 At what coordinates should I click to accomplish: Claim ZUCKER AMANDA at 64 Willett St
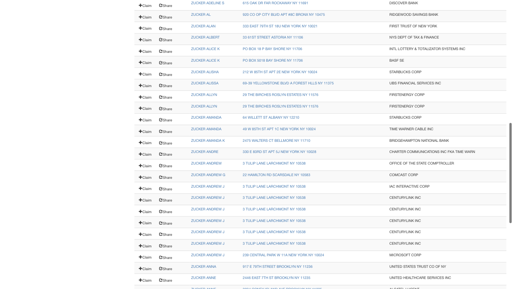(145, 120)
